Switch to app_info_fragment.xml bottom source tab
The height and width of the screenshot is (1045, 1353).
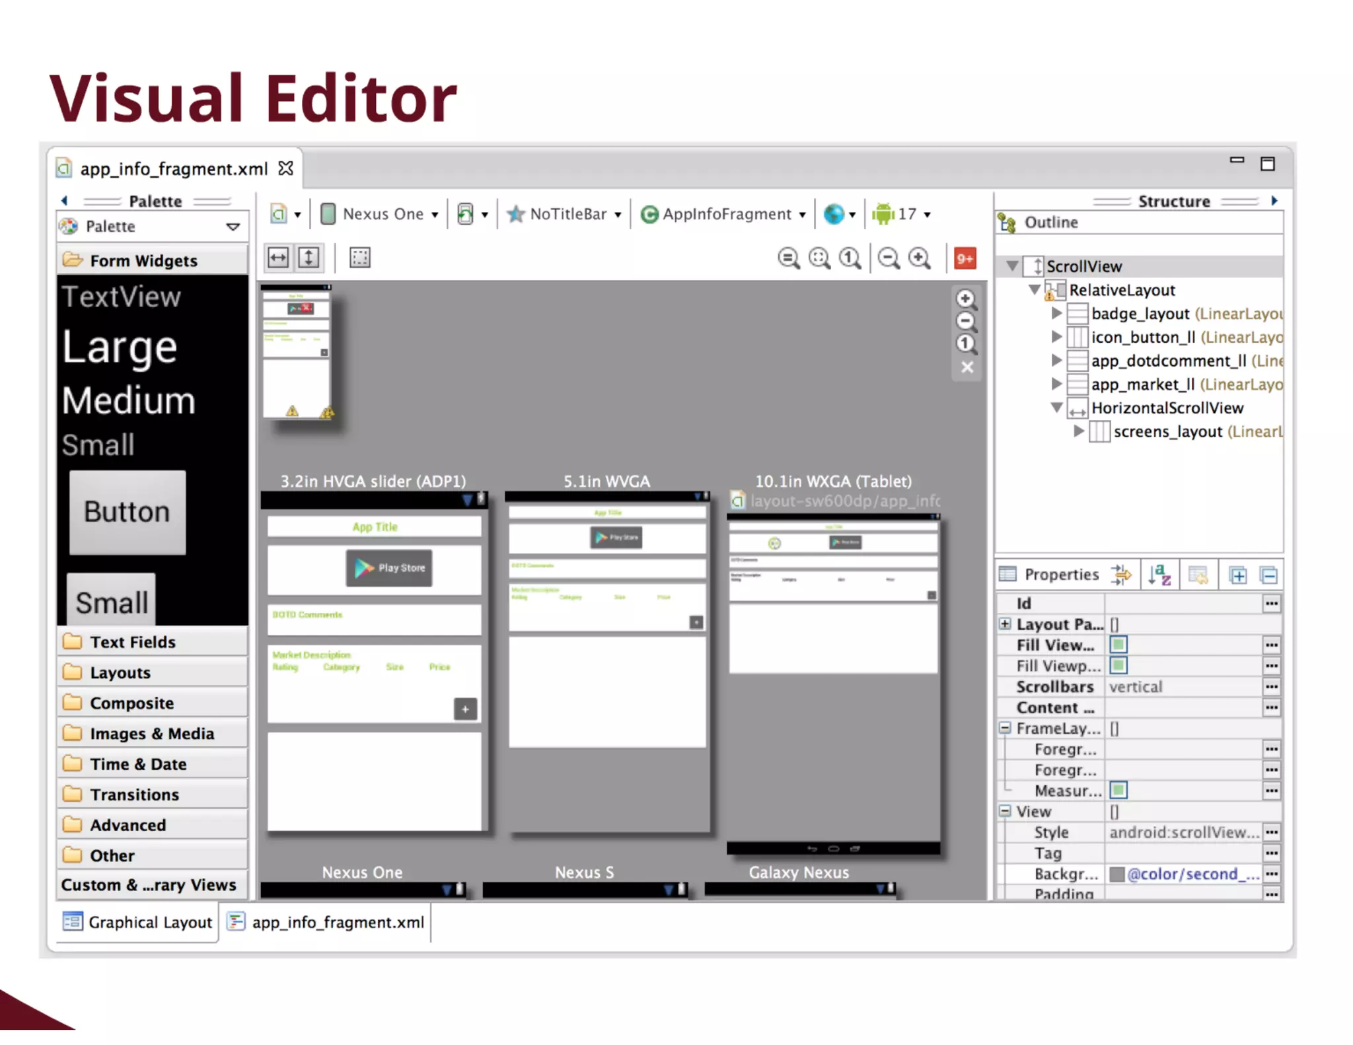click(x=326, y=922)
